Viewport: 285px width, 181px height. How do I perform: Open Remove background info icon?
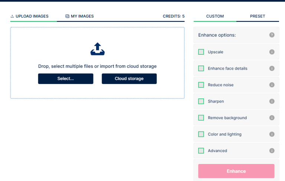click(x=272, y=118)
